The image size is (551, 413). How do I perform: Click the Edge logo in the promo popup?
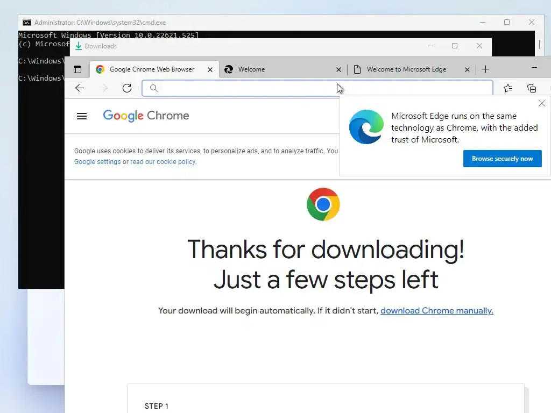click(366, 127)
